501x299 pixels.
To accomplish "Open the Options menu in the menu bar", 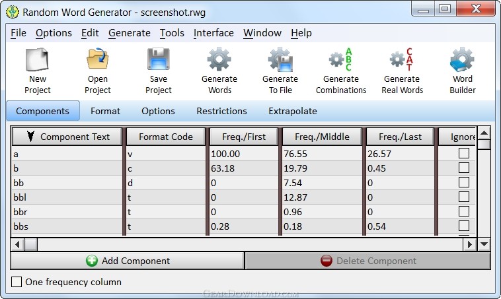I will [x=54, y=33].
